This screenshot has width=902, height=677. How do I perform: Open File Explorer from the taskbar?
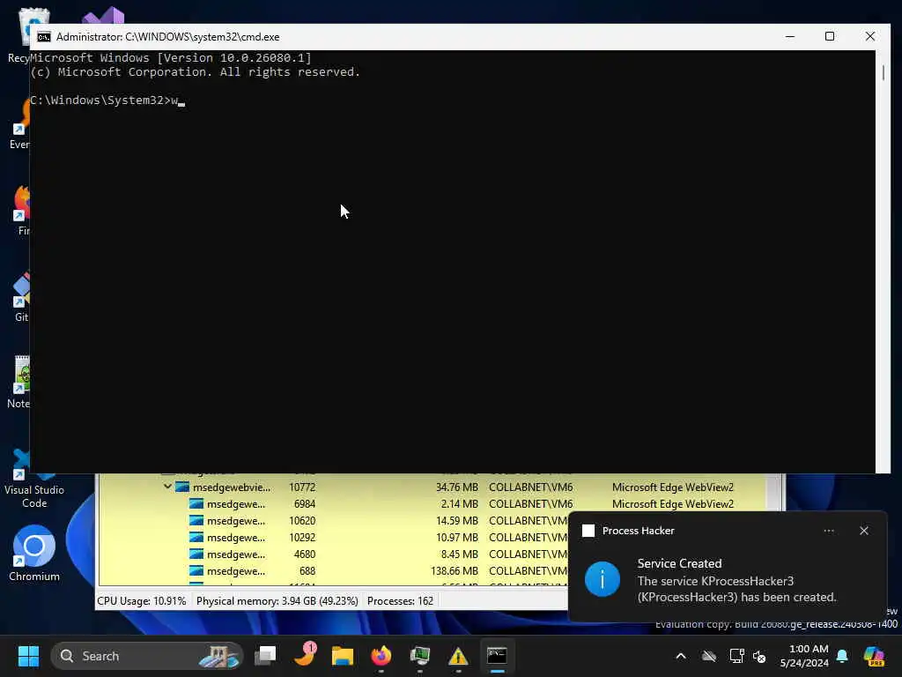[x=343, y=656]
